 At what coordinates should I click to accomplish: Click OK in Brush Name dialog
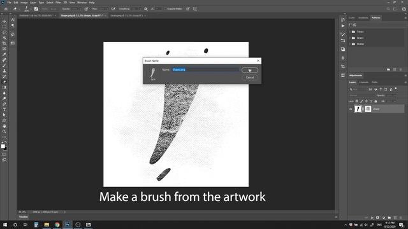(x=249, y=70)
